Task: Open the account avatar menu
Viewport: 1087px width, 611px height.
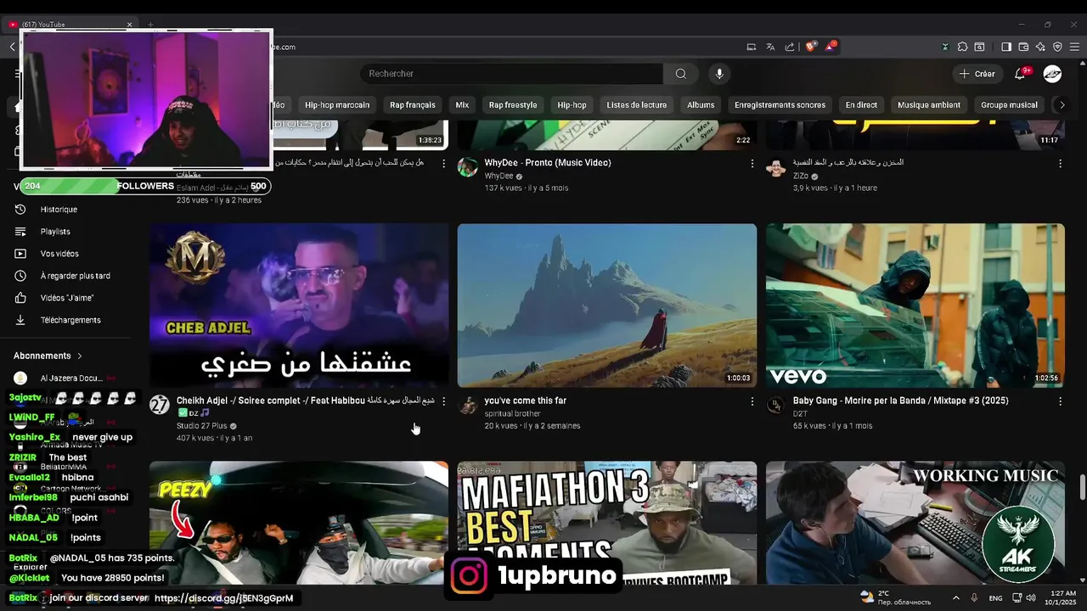Action: (x=1052, y=74)
